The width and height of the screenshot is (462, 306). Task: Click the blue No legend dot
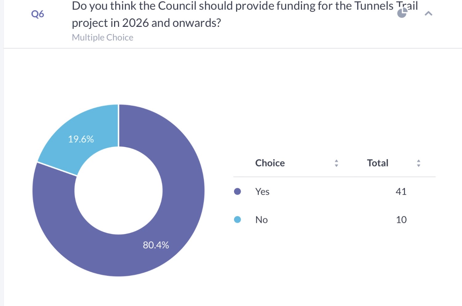[237, 220]
